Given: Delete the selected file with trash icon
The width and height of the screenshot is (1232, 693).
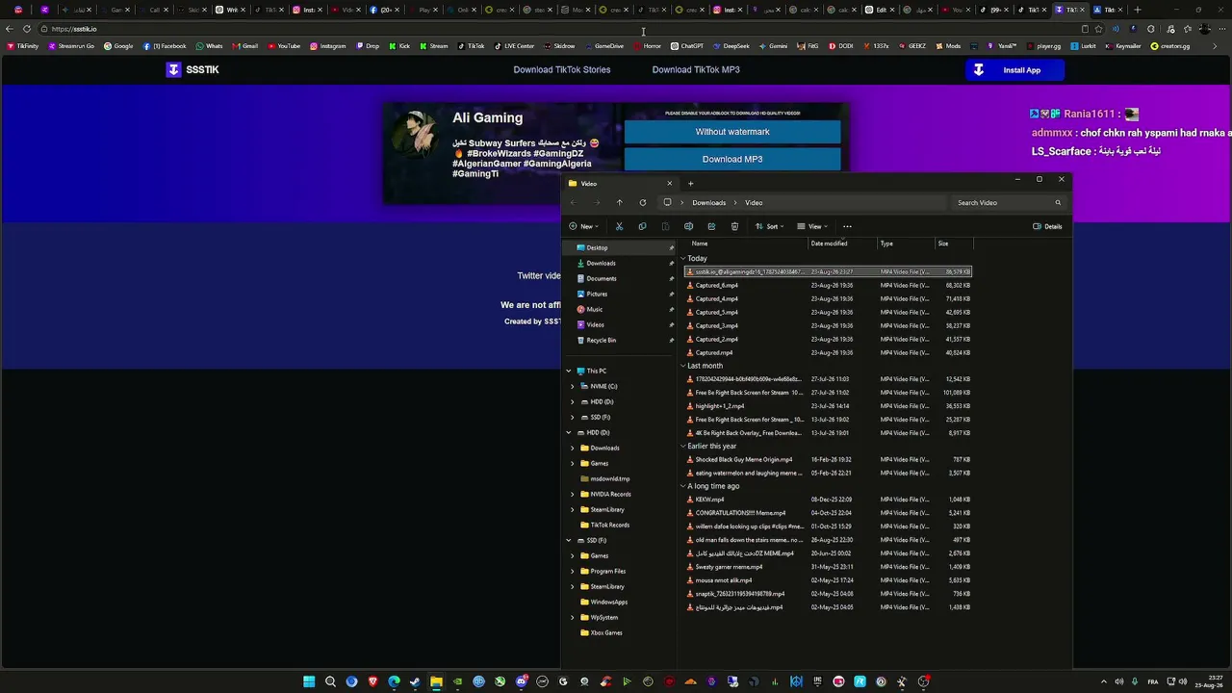Looking at the screenshot, I should (x=734, y=226).
